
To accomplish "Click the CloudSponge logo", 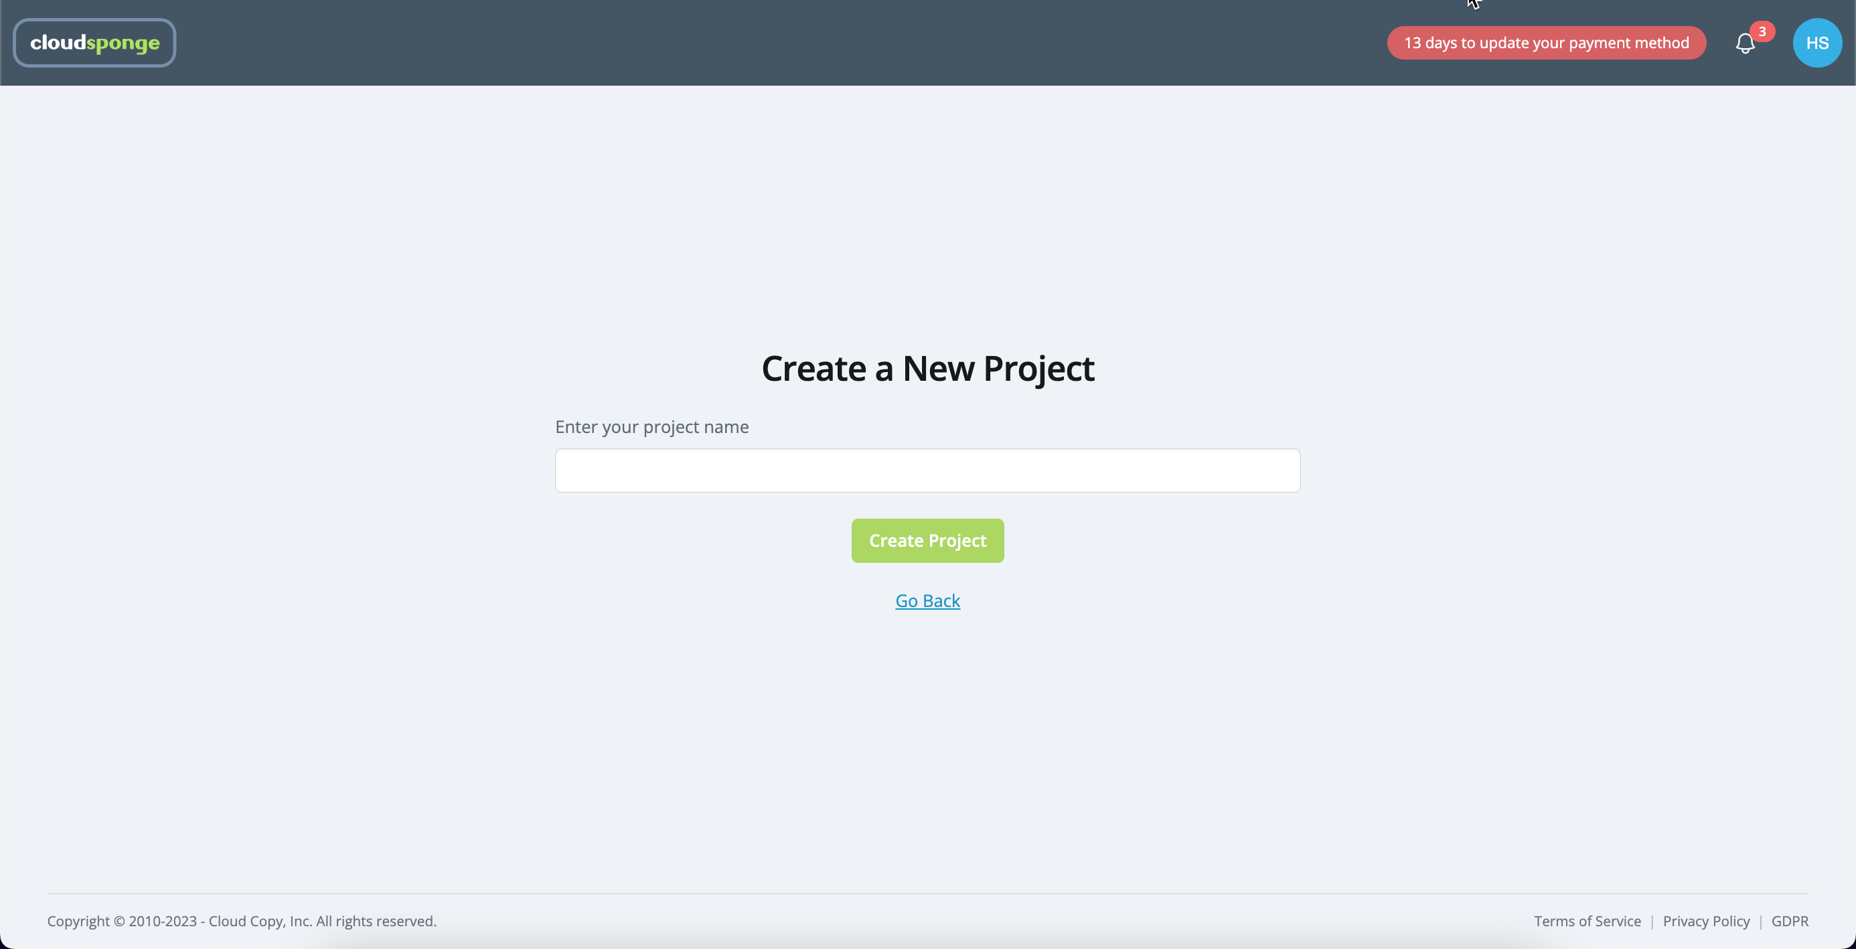I will coord(94,42).
